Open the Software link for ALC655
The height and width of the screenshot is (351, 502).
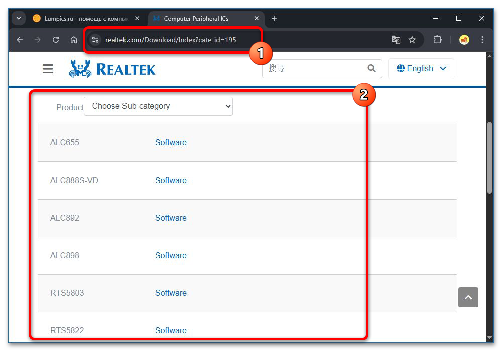(x=171, y=142)
